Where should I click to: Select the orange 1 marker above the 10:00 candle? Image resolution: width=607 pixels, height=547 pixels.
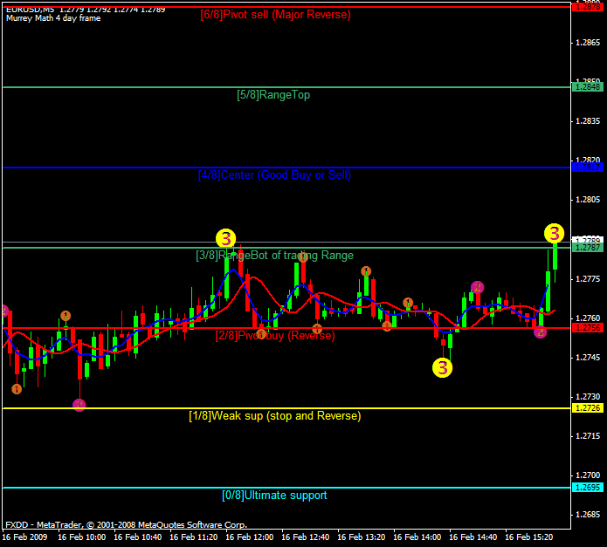(66, 316)
